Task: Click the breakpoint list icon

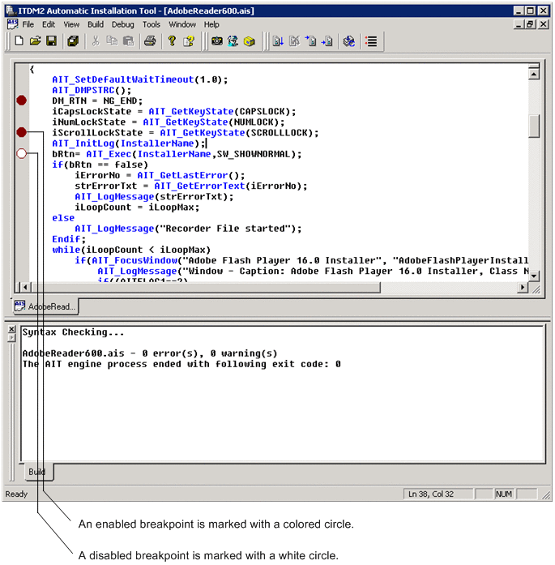Action: pyautogui.click(x=371, y=41)
